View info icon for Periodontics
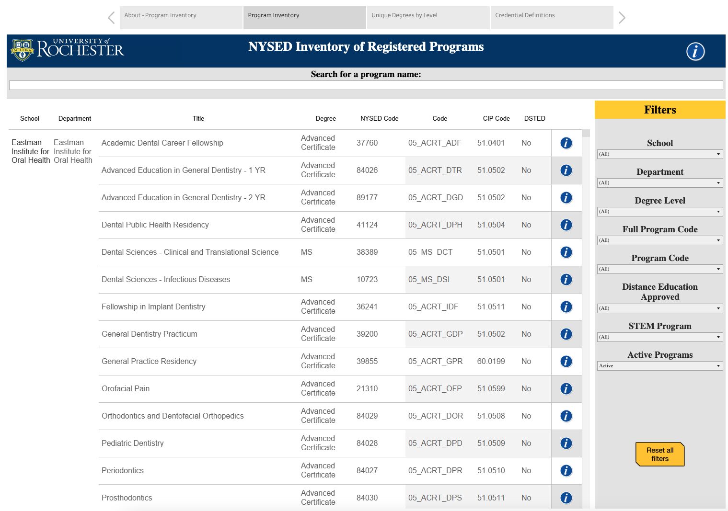The image size is (728, 511). point(566,470)
